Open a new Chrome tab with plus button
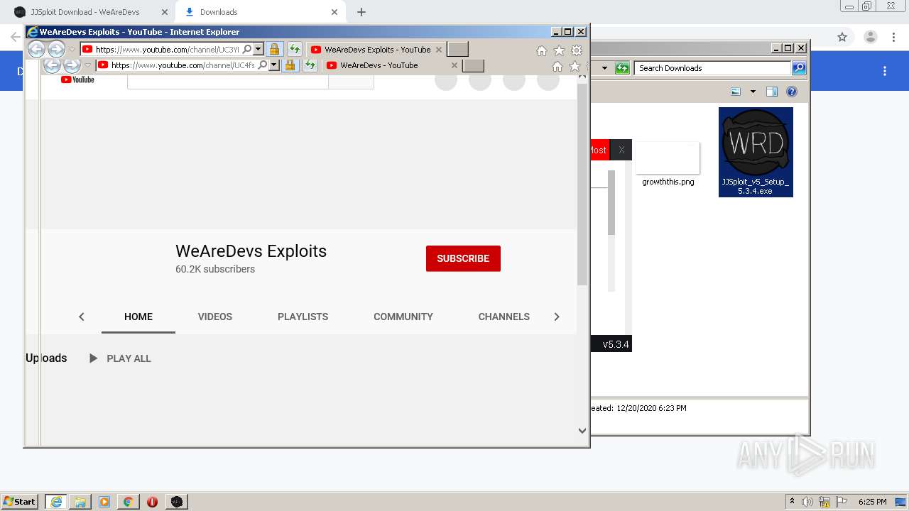909x511 pixels. 361,12
